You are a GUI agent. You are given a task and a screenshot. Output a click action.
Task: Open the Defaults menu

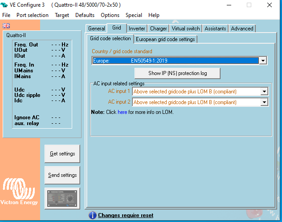85,15
